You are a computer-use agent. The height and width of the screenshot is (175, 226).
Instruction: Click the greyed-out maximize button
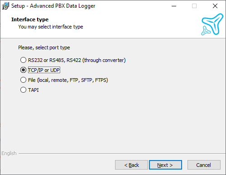194,6
